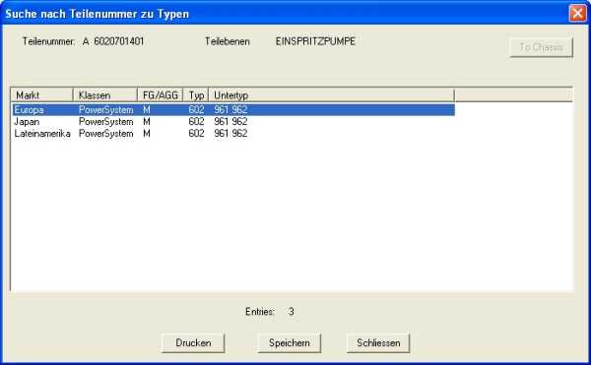Click PowerSystem in the Japan row

[106, 122]
